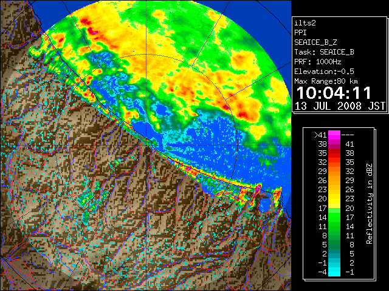The height and width of the screenshot is (291, 389).
Task: Select the 'Task: SEAICE_B' line
Action: coord(324,52)
